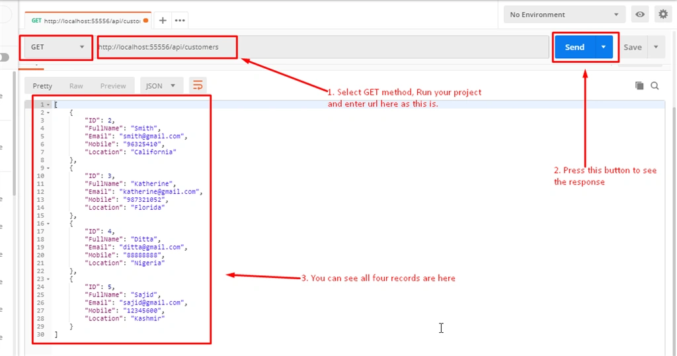Click the "Ditta" FullName value
This screenshot has height=356, width=677.
143,239
